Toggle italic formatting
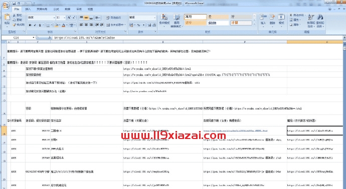The image size is (346, 189). [35, 25]
